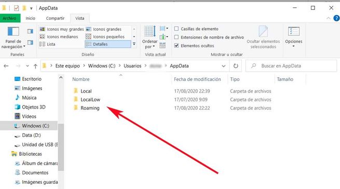Expand the layout gallery more arrow

[x=134, y=44]
